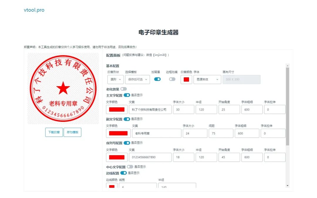The width and height of the screenshot is (317, 198).
Task: Open the vtool.pro site link
Action: (34, 10)
